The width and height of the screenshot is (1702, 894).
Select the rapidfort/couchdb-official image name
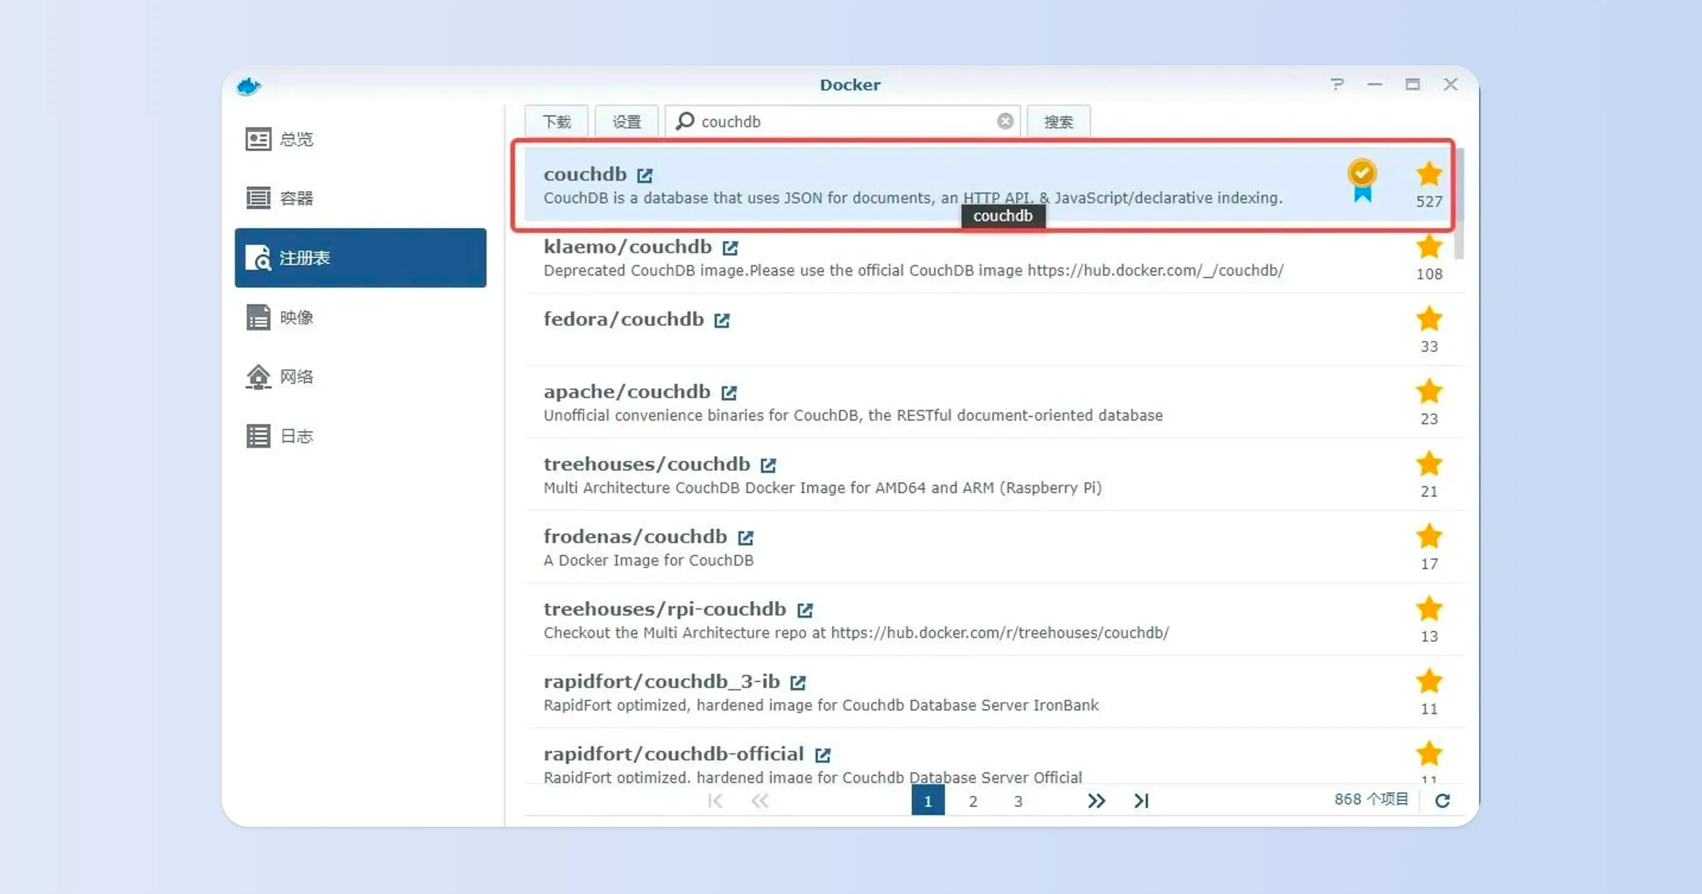(673, 754)
